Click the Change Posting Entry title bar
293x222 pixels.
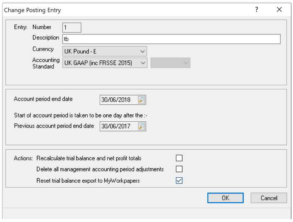[124, 10]
